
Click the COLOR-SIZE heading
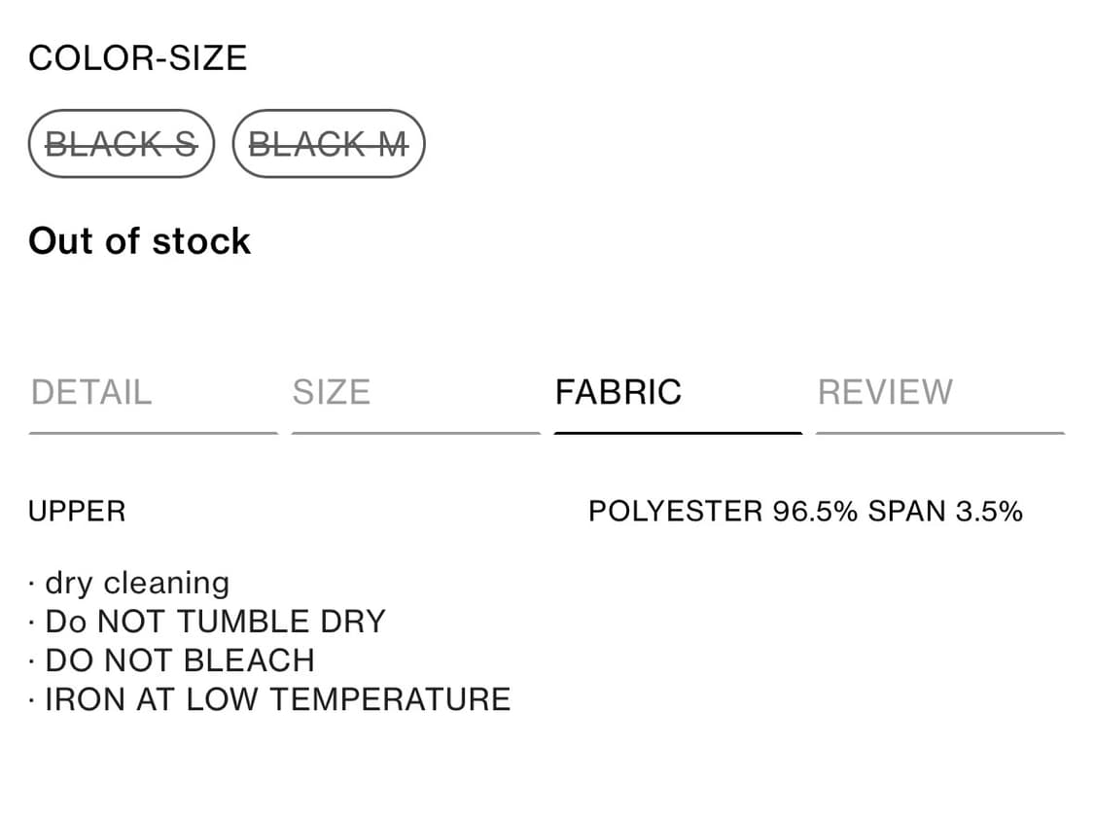click(138, 58)
